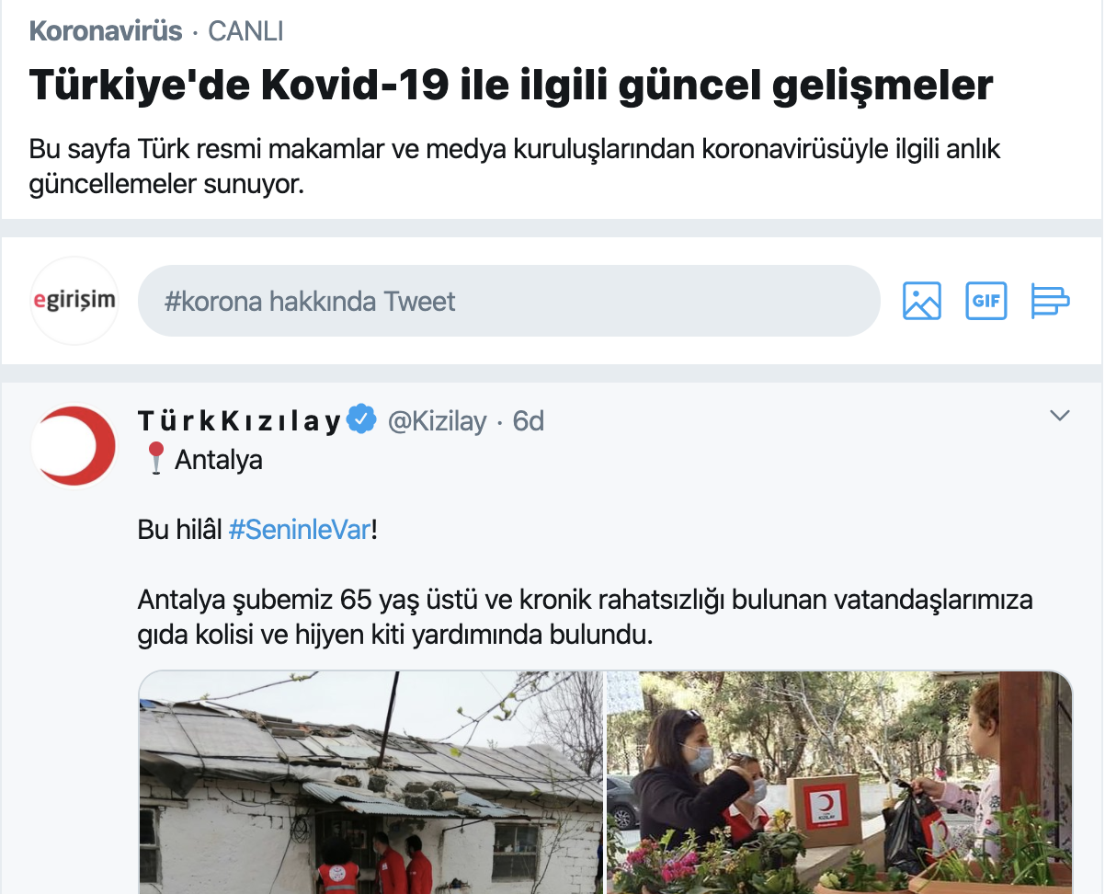Open Türk Kızılay's crescent profile picture
1105x894 pixels.
point(74,445)
